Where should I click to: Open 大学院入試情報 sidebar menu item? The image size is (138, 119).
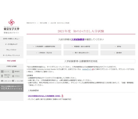12,66
